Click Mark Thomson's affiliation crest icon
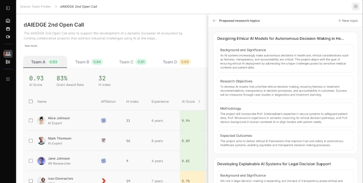This screenshot has height=183, width=363. click(103, 141)
